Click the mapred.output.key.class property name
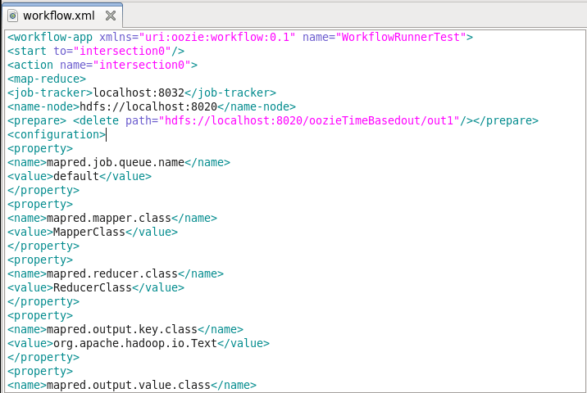587x393 pixels. [122, 329]
